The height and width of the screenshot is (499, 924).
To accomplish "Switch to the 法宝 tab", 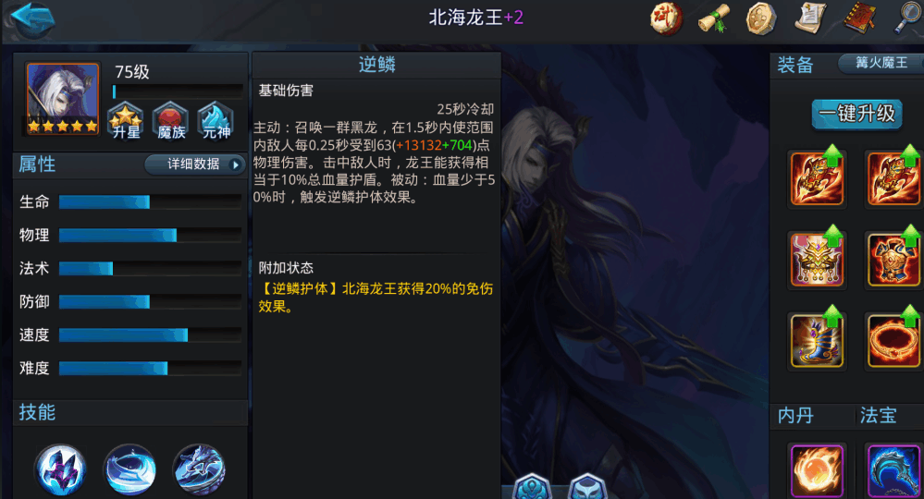I will click(x=878, y=416).
